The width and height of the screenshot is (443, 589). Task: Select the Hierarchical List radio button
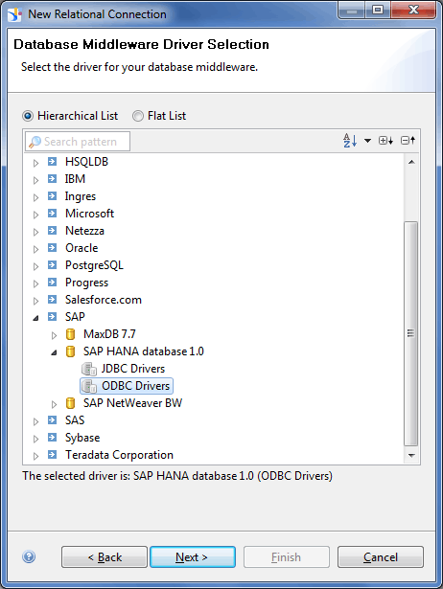[x=28, y=116]
